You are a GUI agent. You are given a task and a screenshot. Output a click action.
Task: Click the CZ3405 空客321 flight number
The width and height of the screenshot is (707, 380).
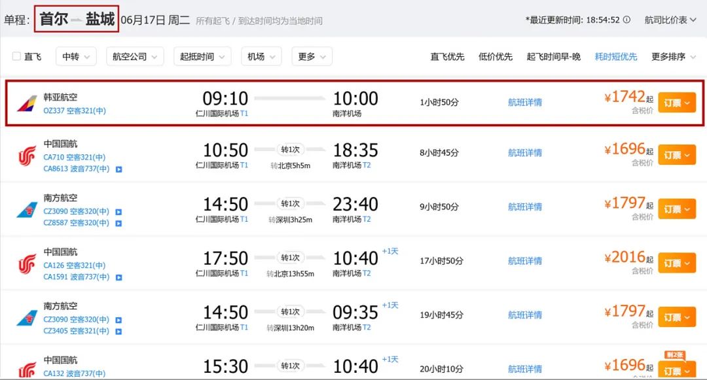76,331
